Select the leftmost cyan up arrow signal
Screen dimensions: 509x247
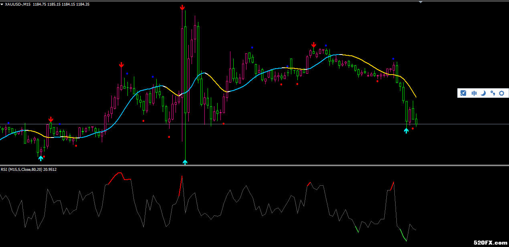coord(40,158)
